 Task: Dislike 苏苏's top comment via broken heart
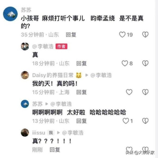point(145,35)
